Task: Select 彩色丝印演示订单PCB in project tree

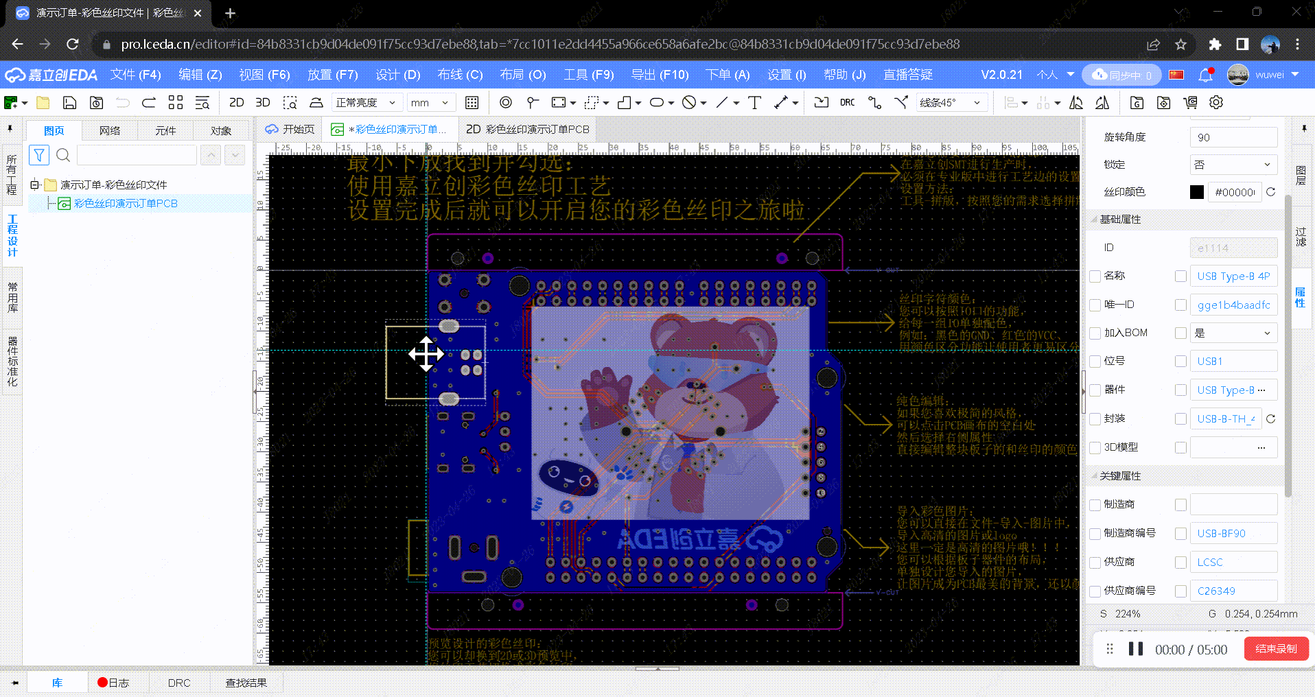Action: tap(126, 204)
